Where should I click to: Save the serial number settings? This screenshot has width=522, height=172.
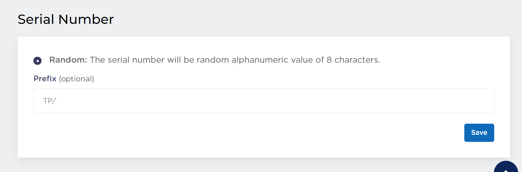[x=479, y=133]
